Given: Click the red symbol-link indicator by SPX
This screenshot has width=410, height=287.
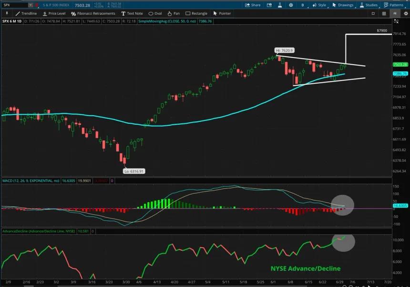Looking at the screenshot, I should click(x=37, y=5).
